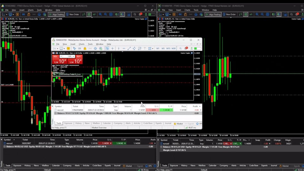Zoom in chart in left terminal toolbar
304x171 pixels.
click(x=100, y=14)
